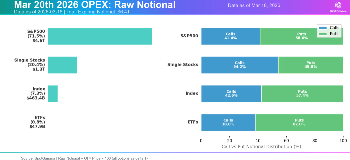The image size is (350, 160).
Task: Select the S&P500 teal notional bar
Action: (x=100, y=36)
